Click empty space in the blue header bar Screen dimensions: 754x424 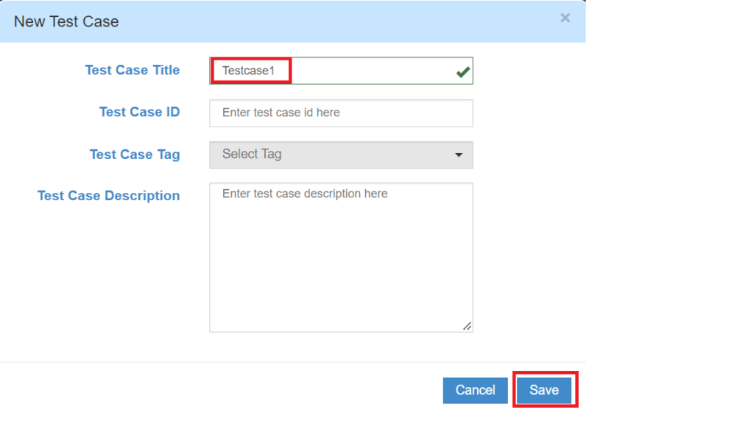331,21
